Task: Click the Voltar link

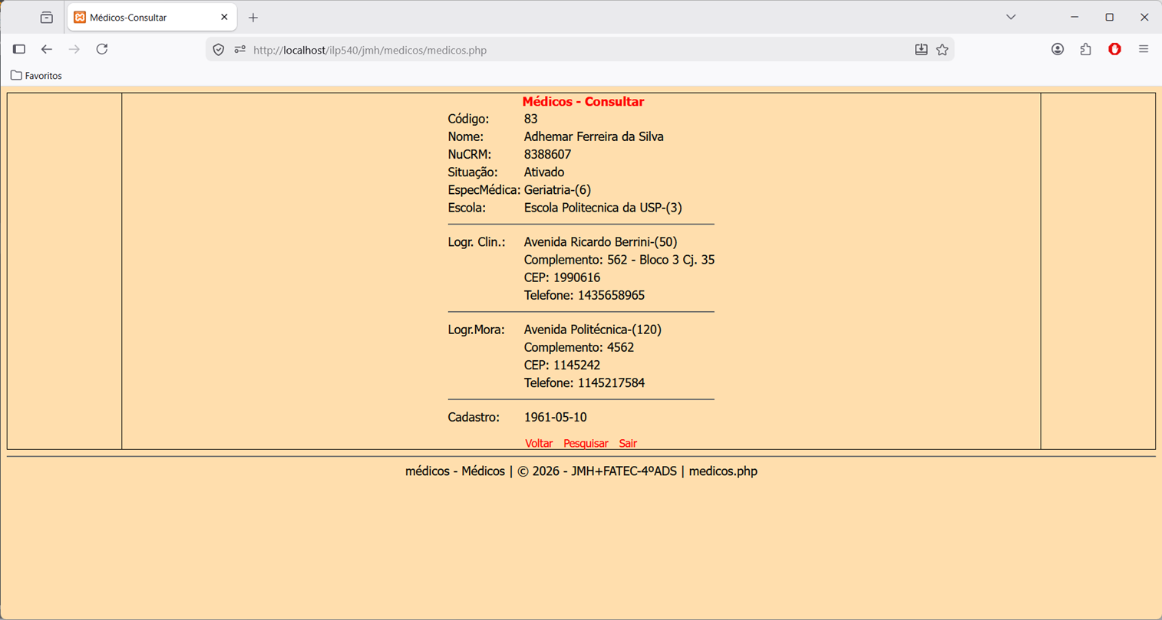Action: [x=539, y=443]
